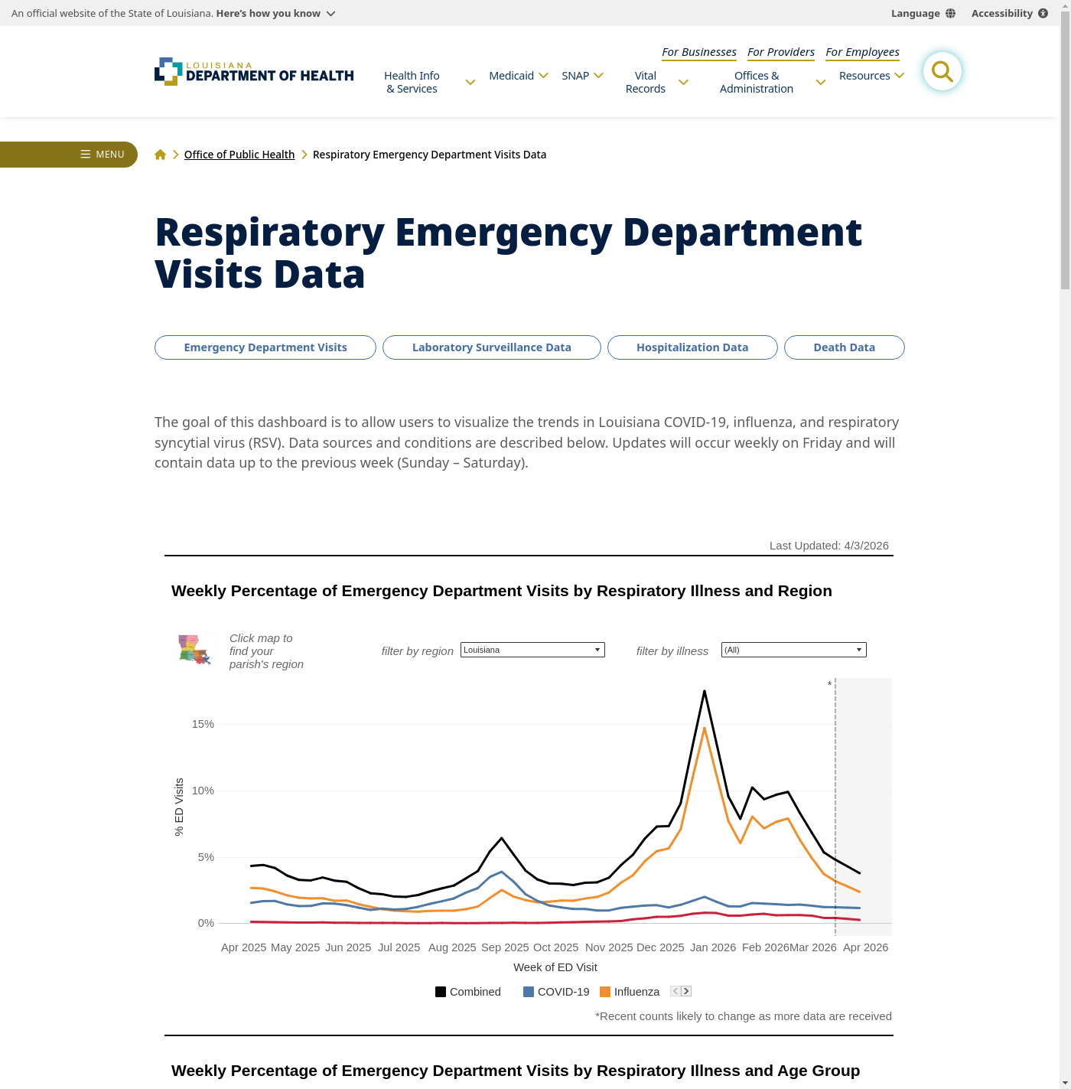Open the For Providers link

780,52
